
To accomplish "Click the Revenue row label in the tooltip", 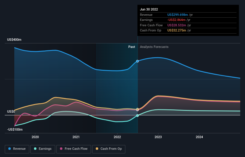I will click(x=146, y=15).
